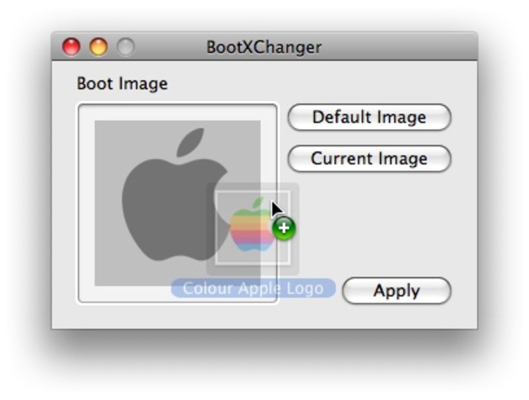Select the Current Image button
Image resolution: width=529 pixels, height=400 pixels.
[x=369, y=159]
